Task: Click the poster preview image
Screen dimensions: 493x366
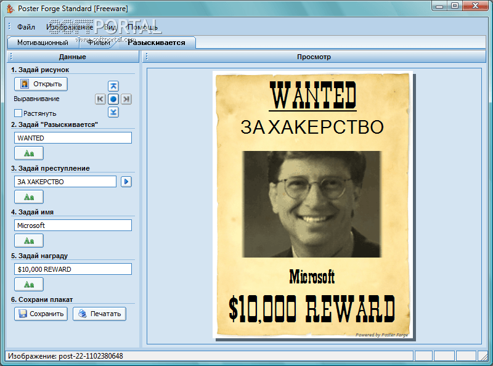Action: tap(313, 205)
